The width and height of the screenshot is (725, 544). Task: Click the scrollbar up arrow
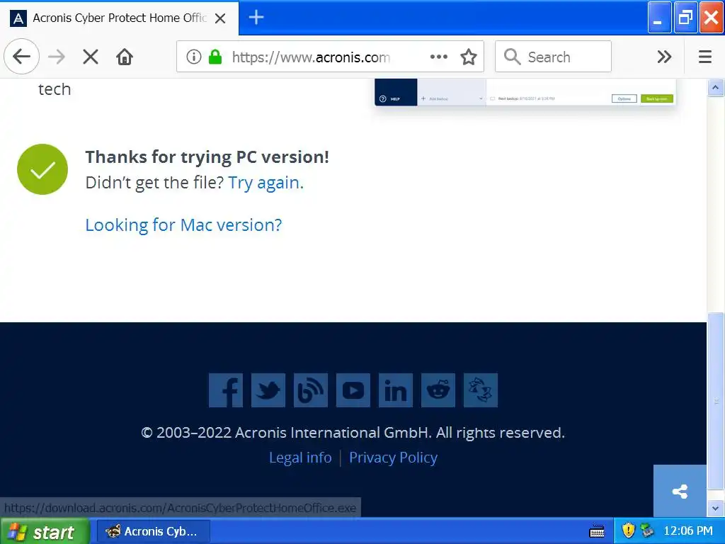tap(715, 87)
